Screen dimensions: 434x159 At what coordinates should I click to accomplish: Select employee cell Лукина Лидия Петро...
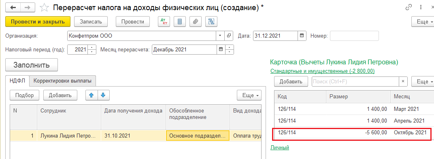click(x=69, y=136)
